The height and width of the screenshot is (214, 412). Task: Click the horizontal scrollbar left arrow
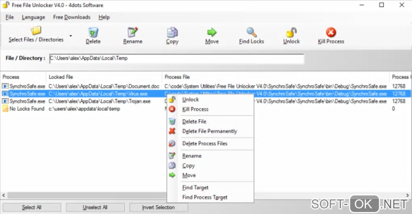click(x=4, y=195)
